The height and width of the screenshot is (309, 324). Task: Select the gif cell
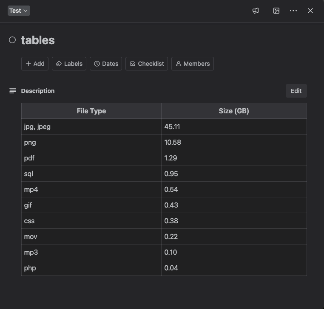(x=91, y=205)
